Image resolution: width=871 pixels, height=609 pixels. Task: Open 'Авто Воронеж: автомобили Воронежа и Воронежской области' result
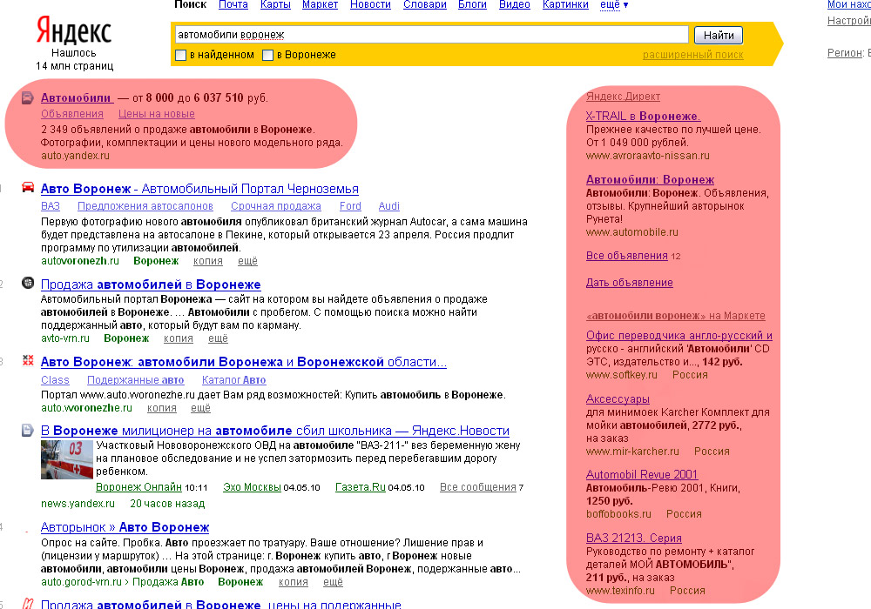tap(243, 362)
